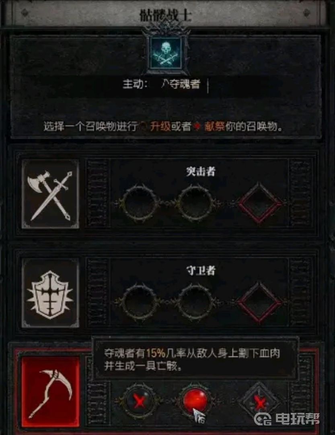Choose second upgrade circle under 突击者
Image resolution: width=335 pixels, height=435 pixels.
tap(195, 203)
